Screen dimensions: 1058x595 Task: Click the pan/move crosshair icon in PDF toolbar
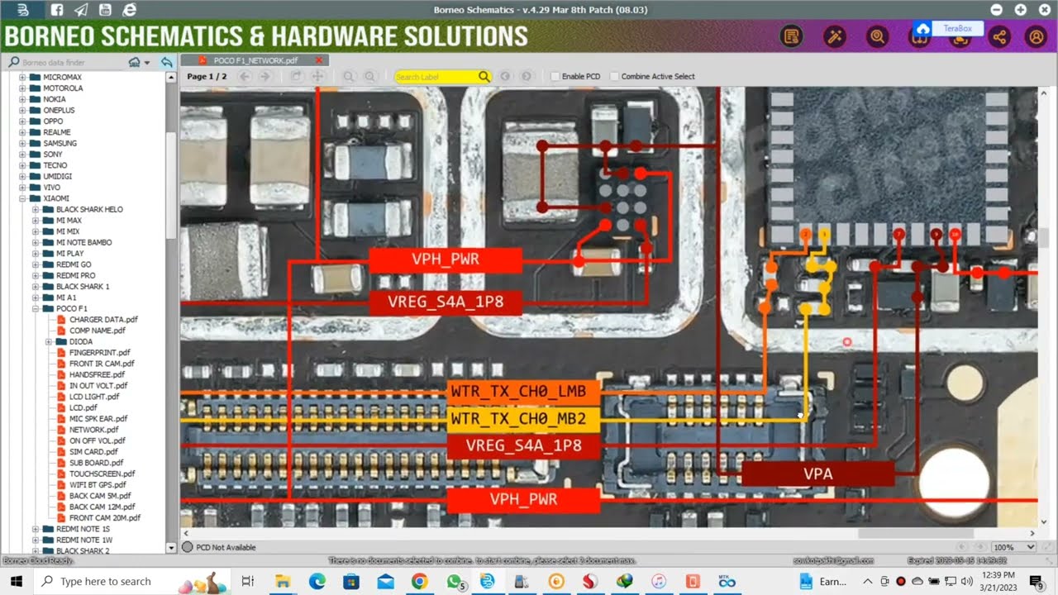[x=317, y=76]
